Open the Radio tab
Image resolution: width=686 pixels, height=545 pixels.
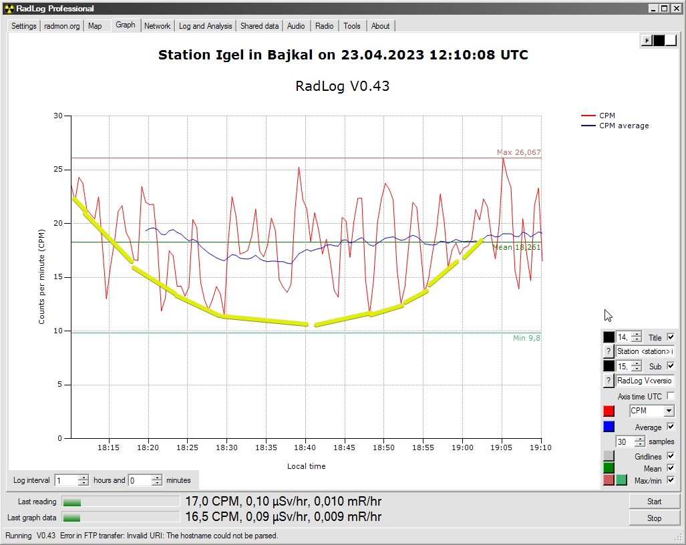pyautogui.click(x=325, y=26)
